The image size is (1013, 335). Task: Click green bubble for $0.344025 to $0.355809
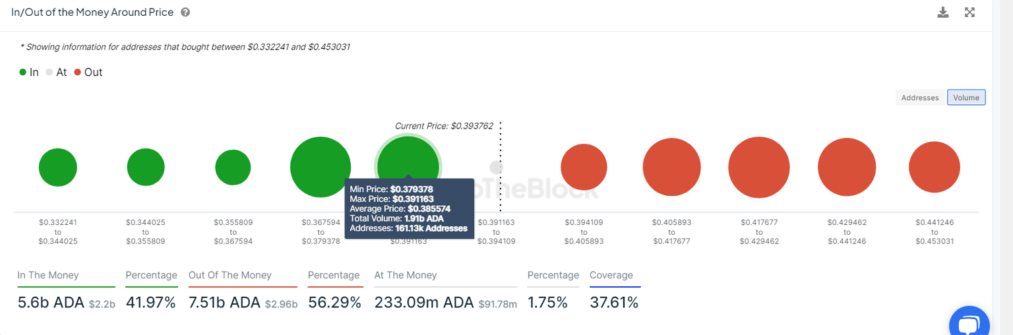(146, 167)
